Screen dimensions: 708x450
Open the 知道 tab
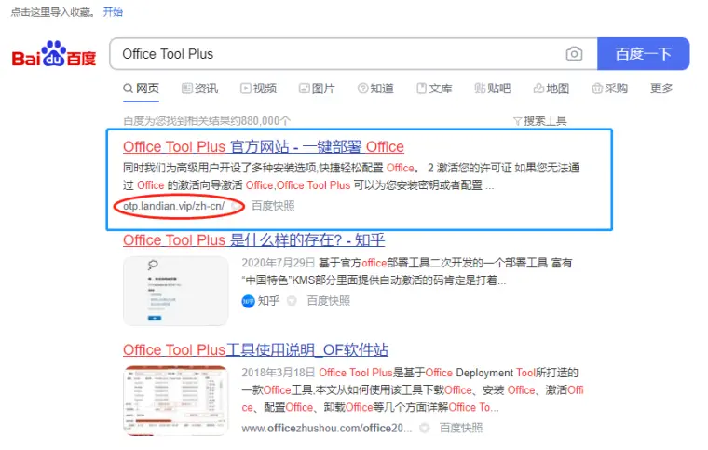(x=375, y=88)
